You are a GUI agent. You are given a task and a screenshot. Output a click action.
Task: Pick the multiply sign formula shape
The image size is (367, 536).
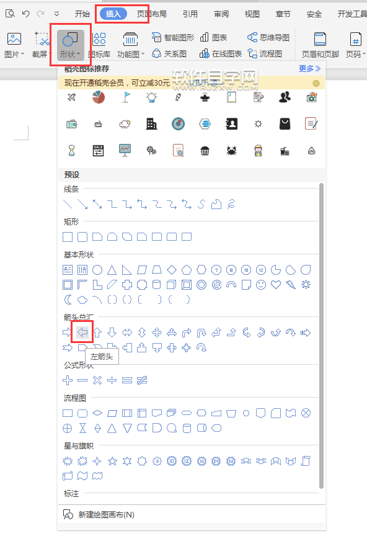97,380
